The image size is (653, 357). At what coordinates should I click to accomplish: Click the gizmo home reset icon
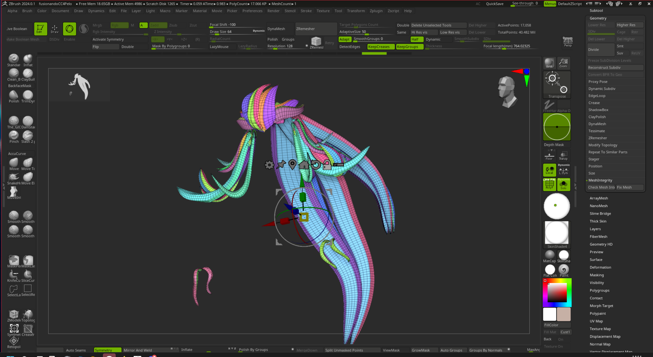pyautogui.click(x=304, y=165)
